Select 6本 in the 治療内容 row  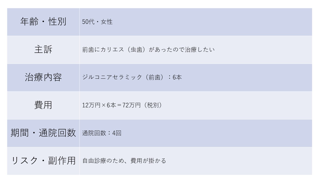coord(177,77)
